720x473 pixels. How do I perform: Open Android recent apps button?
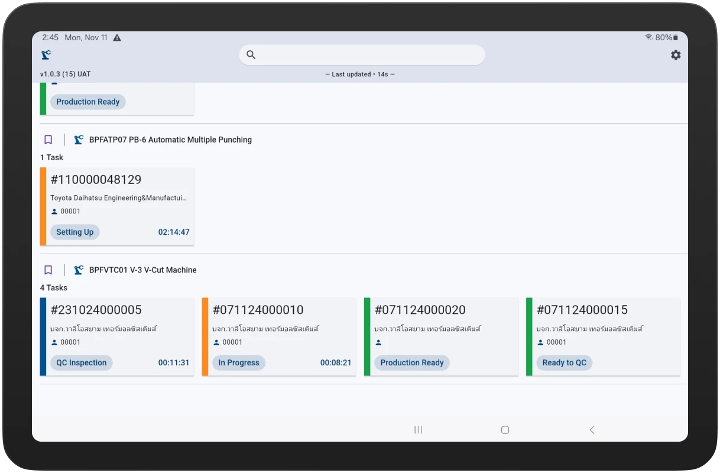tap(418, 430)
